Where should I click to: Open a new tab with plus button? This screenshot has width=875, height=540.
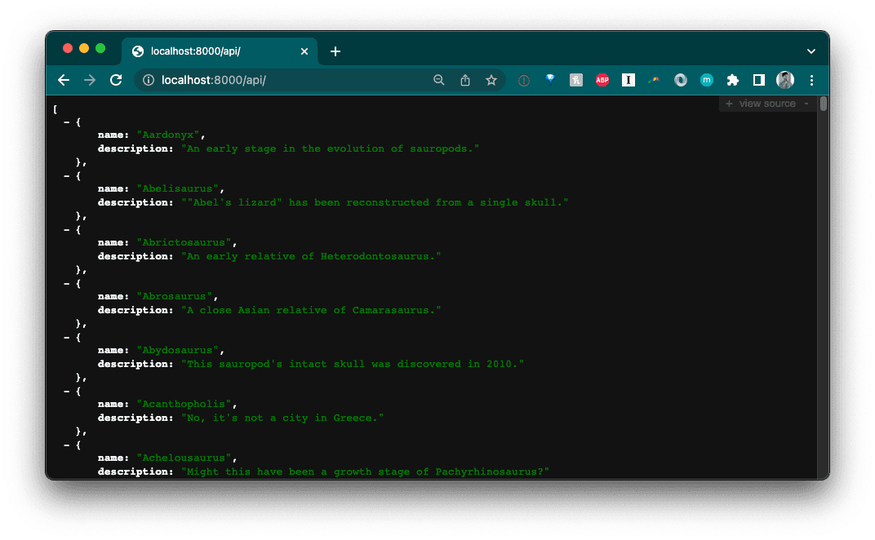tap(335, 51)
